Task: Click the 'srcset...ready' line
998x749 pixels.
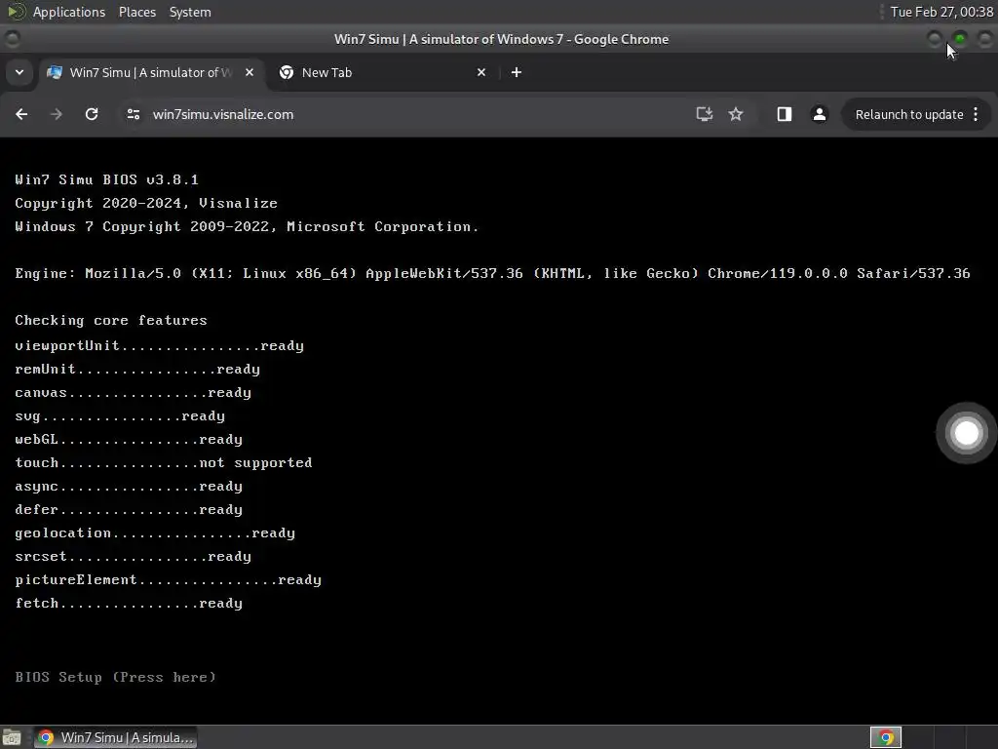Action: tap(133, 557)
